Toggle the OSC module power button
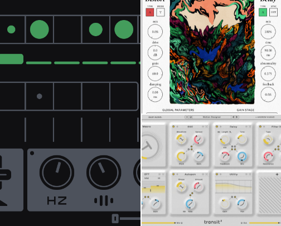The height and width of the screenshot is (226, 281). [x=173, y=126]
